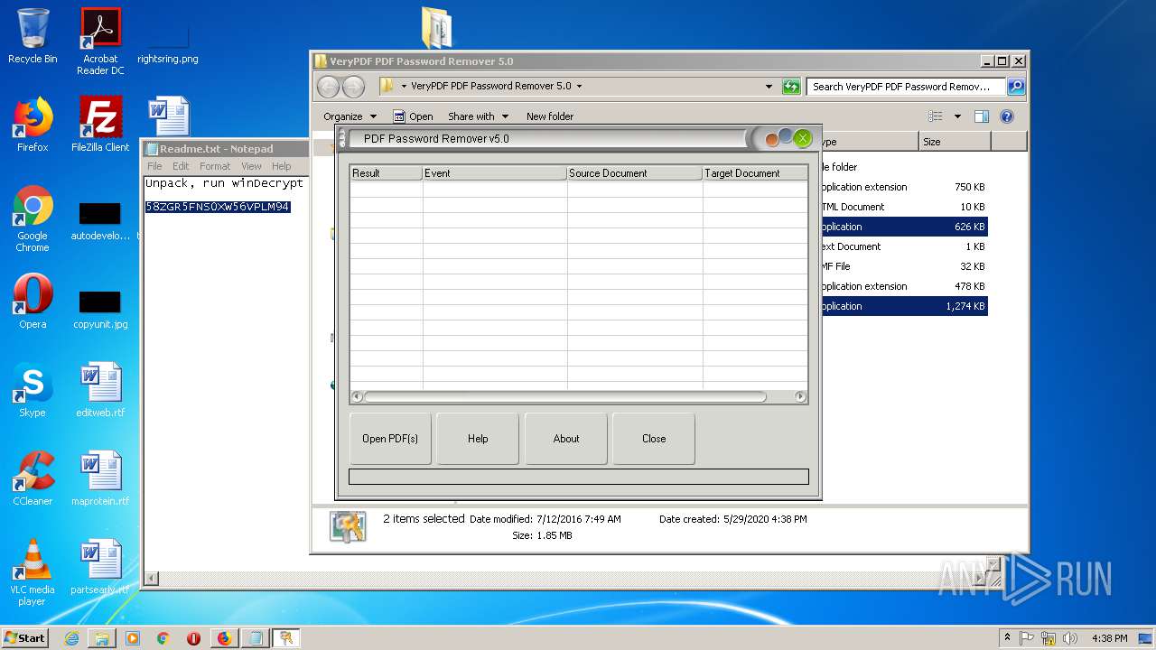Click the green X icon in PDF Password Remover
Screen dimensions: 1156x650
803,138
